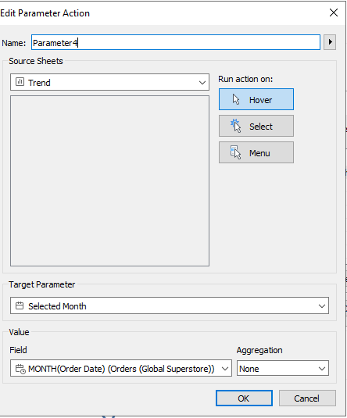Viewport: 347px width, 418px height.
Task: Click the Order Date field date icon
Action: 20,369
